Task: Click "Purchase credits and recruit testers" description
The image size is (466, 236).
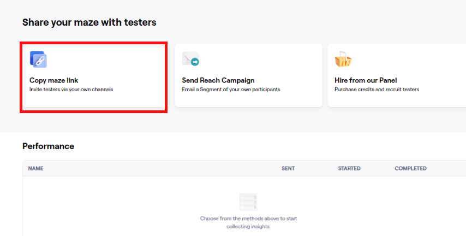Action: point(377,90)
